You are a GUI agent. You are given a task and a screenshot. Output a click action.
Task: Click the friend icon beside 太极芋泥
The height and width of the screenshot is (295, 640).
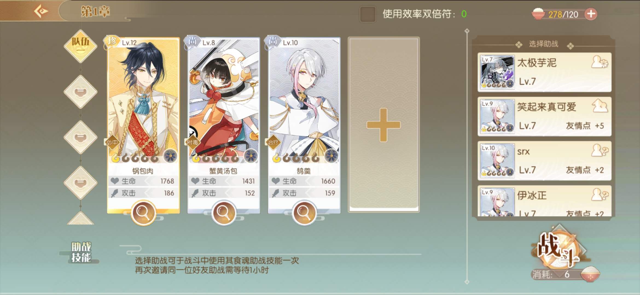(600, 62)
